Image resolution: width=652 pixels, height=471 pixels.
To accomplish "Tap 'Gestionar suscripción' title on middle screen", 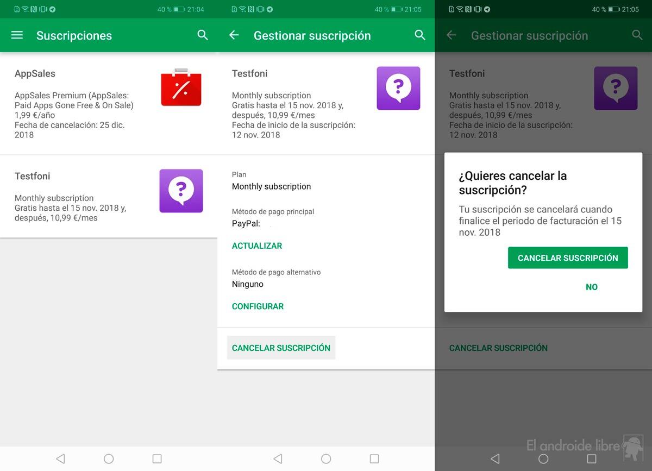I will click(x=312, y=35).
